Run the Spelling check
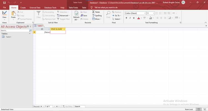 click(x=97, y=15)
